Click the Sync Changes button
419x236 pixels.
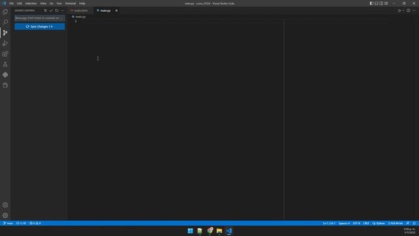[39, 26]
